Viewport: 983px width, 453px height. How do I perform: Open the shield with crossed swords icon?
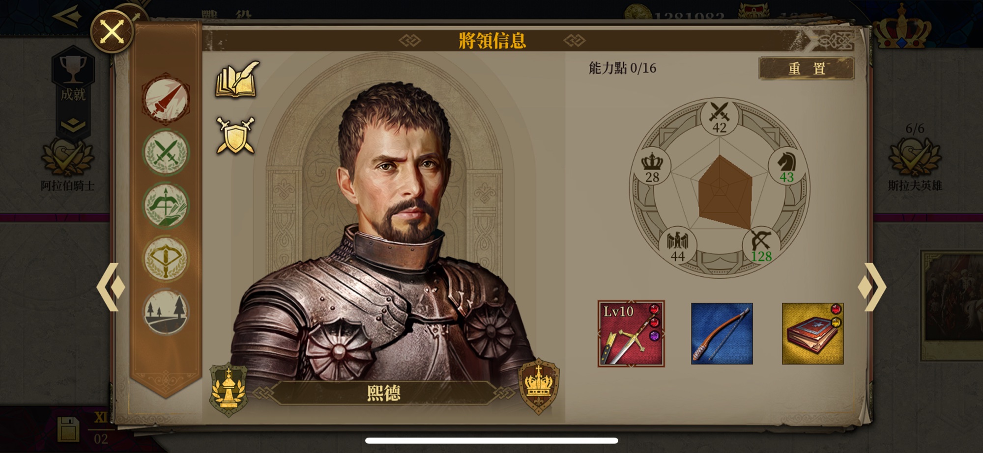[x=236, y=135]
